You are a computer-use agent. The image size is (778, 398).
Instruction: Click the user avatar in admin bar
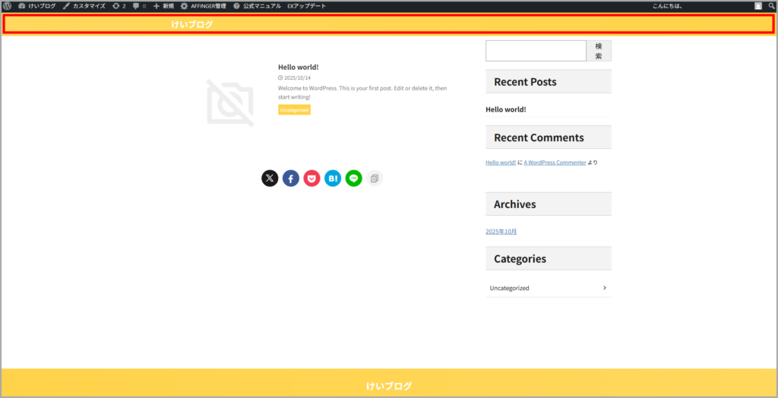click(757, 6)
